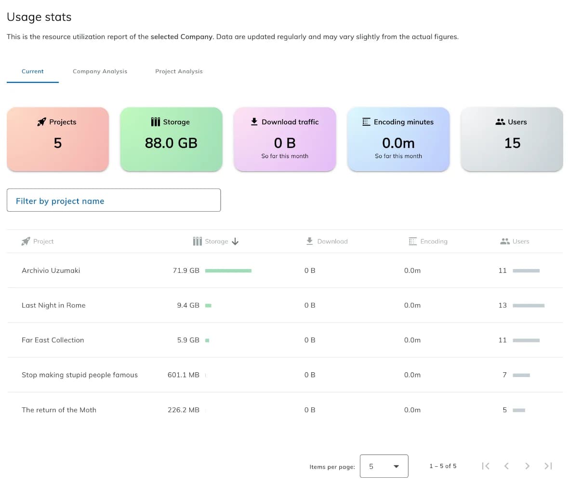Jump to the last page
The height and width of the screenshot is (486, 570).
tap(548, 466)
